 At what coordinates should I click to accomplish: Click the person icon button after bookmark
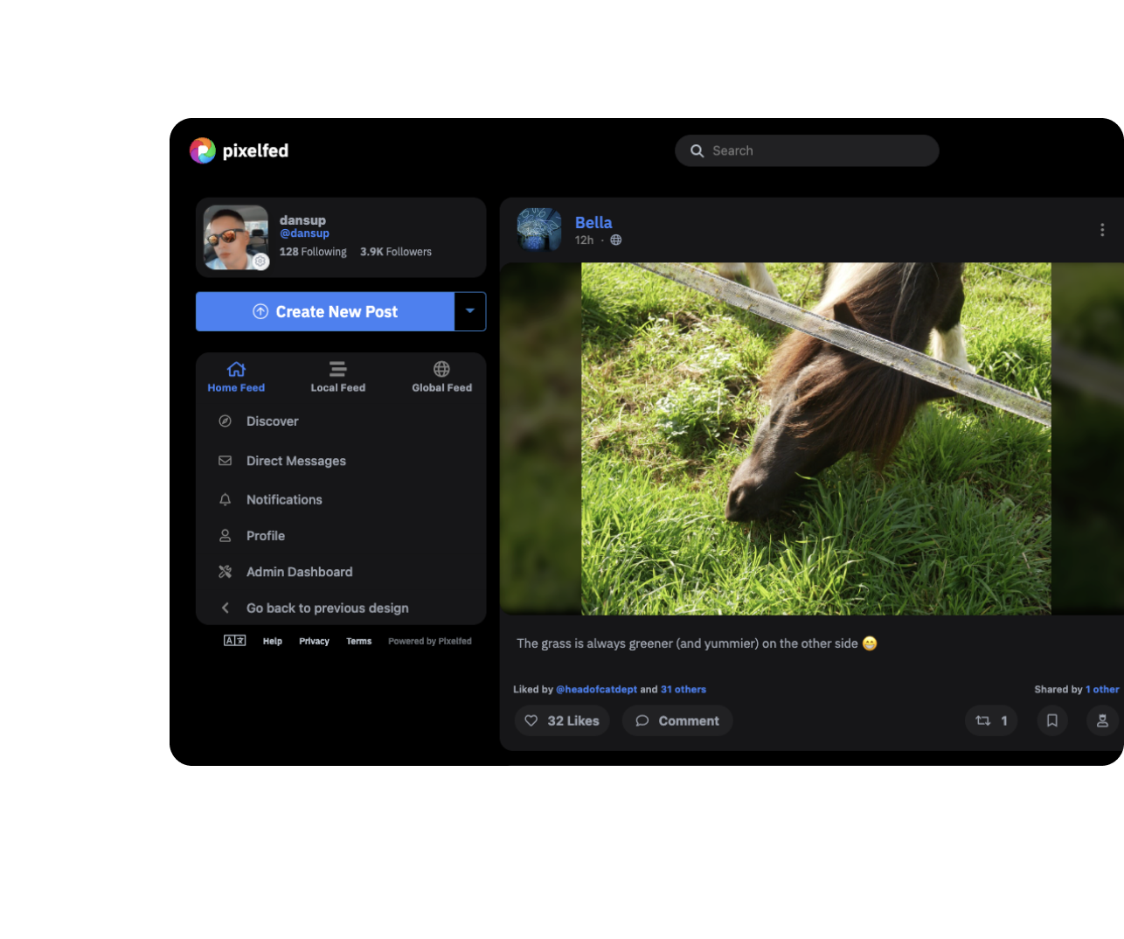pyautogui.click(x=1102, y=721)
